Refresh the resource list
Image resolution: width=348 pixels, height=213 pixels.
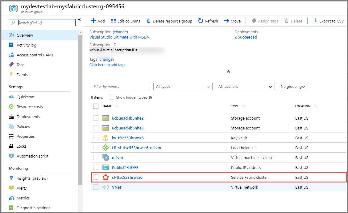point(208,21)
